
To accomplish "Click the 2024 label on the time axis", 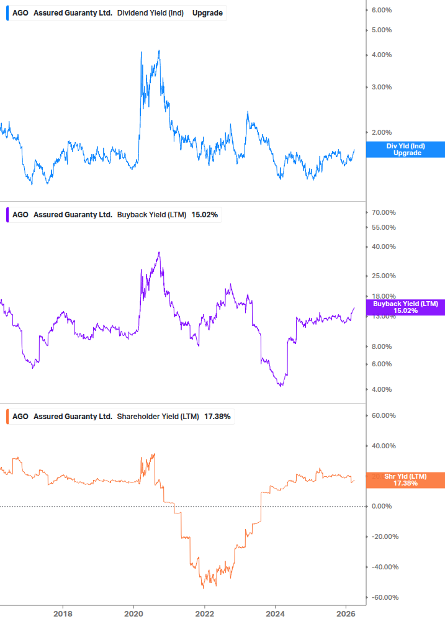I will click(275, 613).
